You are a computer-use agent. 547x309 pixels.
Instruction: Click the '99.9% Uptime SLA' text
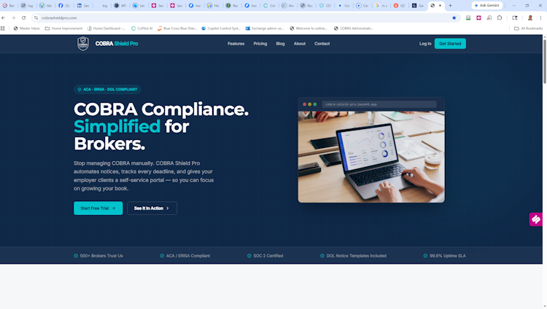[x=448, y=256]
